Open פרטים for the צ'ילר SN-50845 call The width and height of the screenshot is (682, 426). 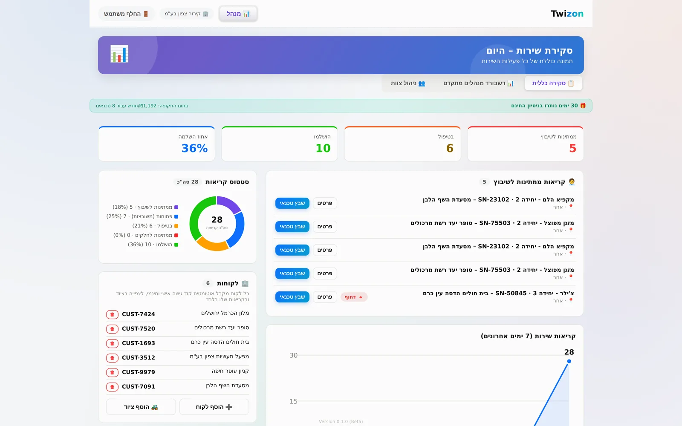tap(325, 297)
